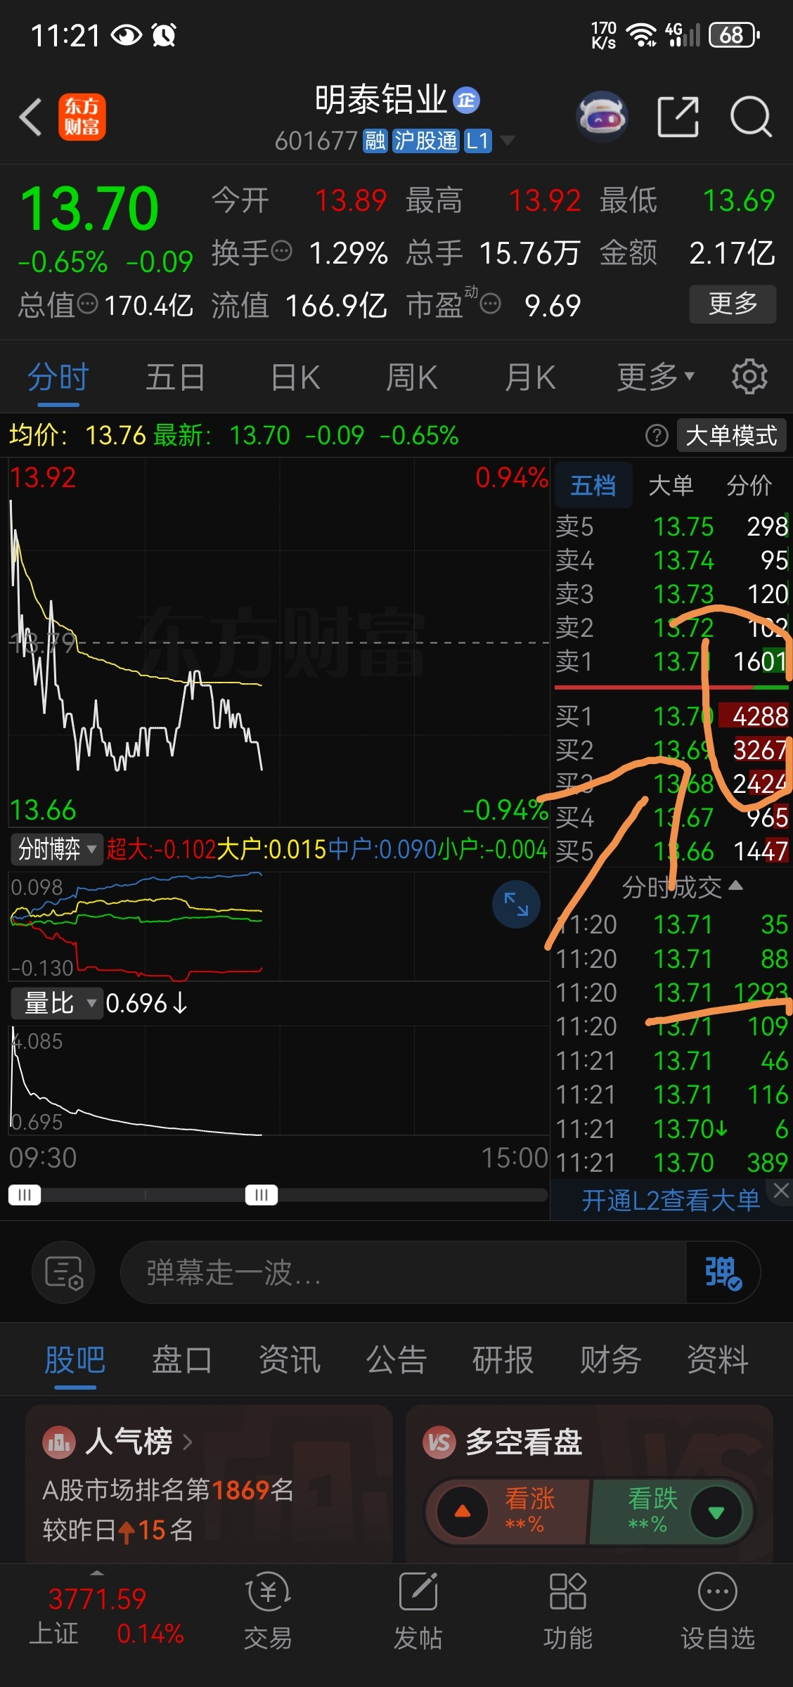The width and height of the screenshot is (793, 1687).
Task: Tap the 上证 3771.59 index ticker
Action: (105, 1617)
